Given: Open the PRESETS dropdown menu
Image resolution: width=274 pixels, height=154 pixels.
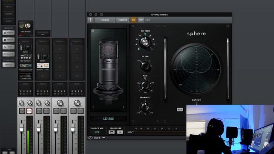Looking at the screenshot, I should [122, 20].
